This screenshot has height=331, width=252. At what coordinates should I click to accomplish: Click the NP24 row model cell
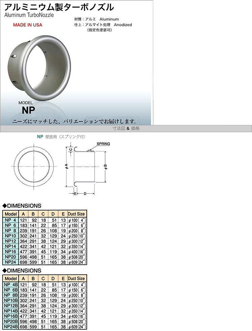(x=11, y=262)
